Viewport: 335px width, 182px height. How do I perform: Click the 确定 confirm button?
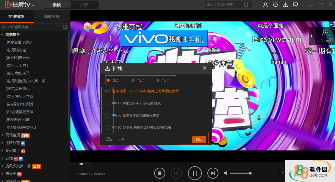click(199, 139)
